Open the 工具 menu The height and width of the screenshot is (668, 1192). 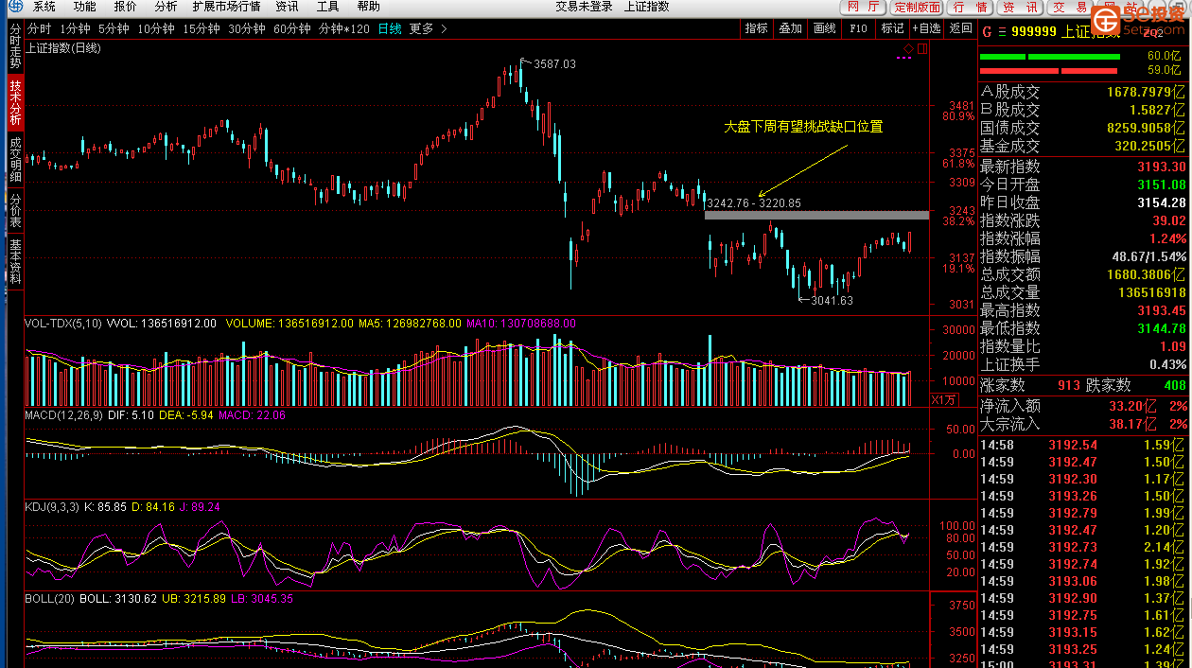click(x=327, y=7)
